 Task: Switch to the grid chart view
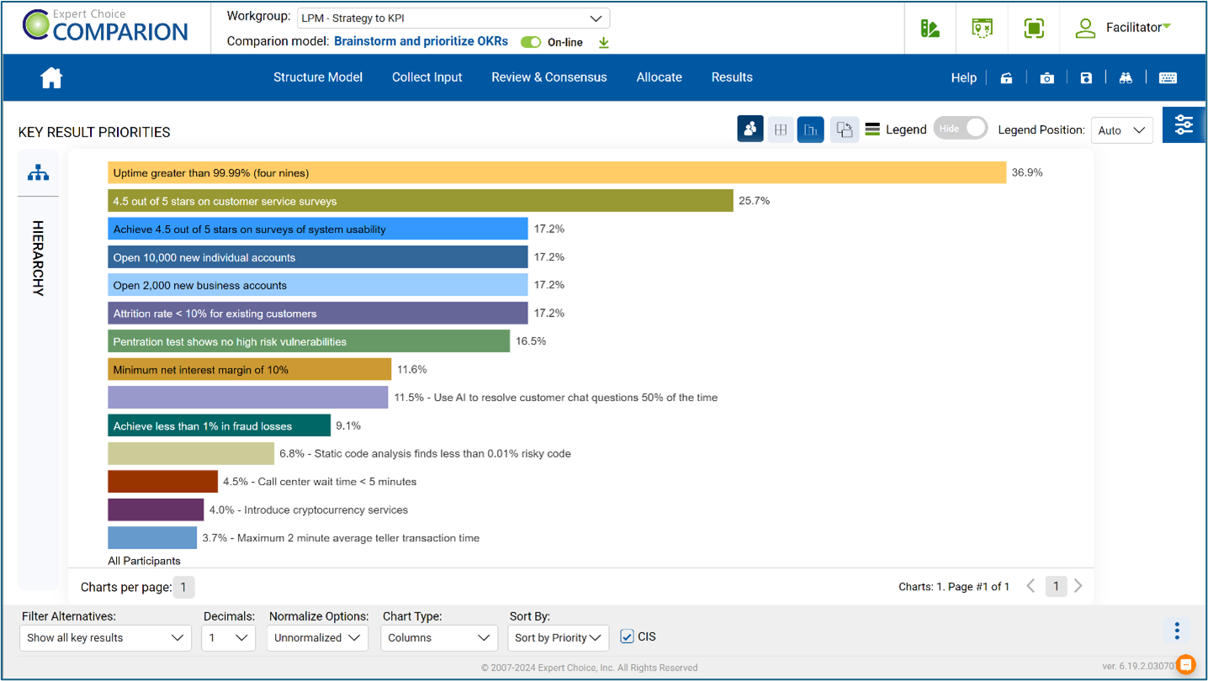tap(780, 129)
